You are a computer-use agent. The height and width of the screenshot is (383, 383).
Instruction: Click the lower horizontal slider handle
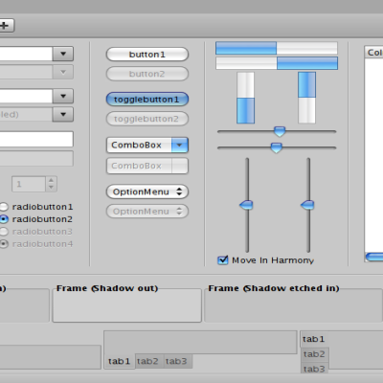[276, 147]
